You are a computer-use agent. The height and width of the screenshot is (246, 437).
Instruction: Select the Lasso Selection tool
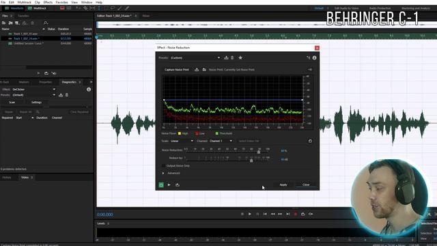tap(113, 8)
